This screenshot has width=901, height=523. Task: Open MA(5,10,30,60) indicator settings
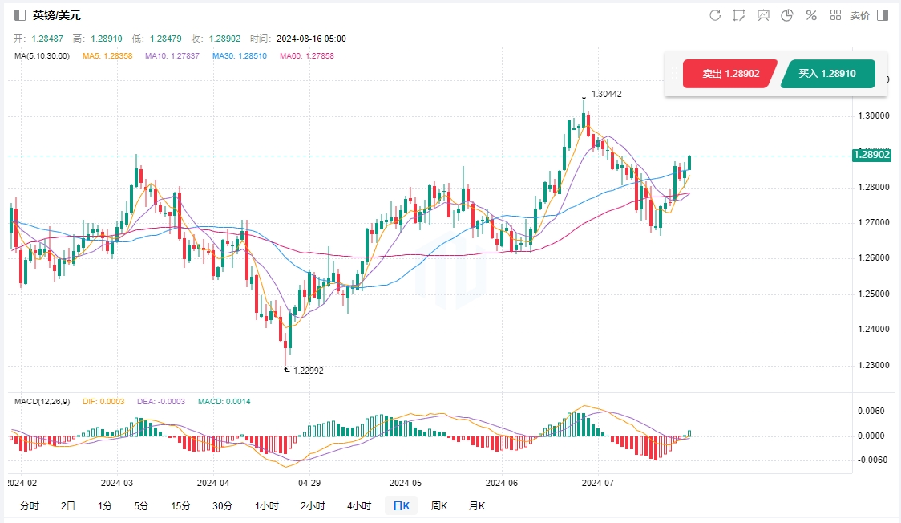click(42, 56)
